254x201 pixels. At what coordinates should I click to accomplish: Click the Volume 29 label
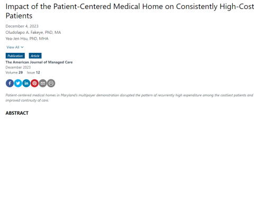click(14, 72)
